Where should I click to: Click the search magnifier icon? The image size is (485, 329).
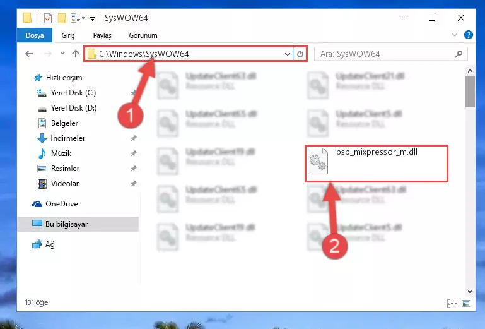pyautogui.click(x=459, y=54)
